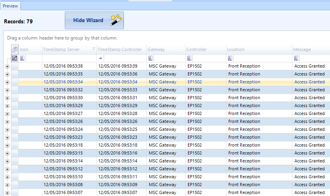Sort by the Controller column header
This screenshot has height=196, width=330.
[x=206, y=49]
